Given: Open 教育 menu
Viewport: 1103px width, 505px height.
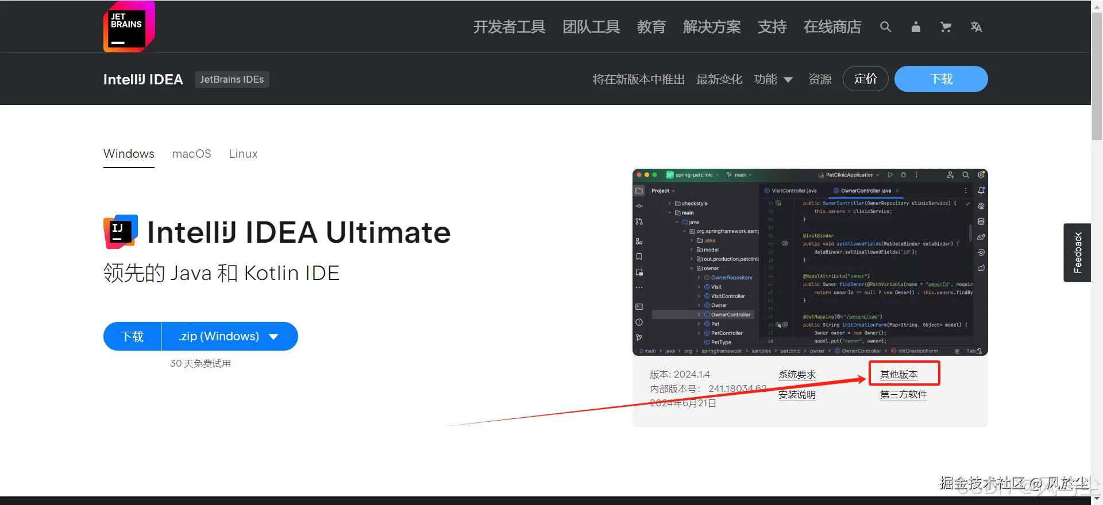Looking at the screenshot, I should point(651,27).
